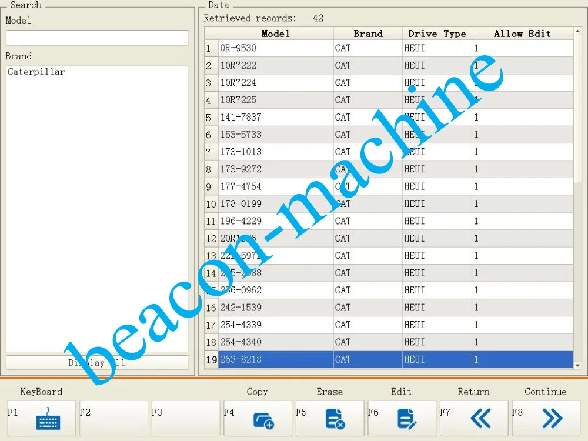Click the empty F2 function button
Image resolution: width=588 pixels, height=441 pixels.
[113, 417]
